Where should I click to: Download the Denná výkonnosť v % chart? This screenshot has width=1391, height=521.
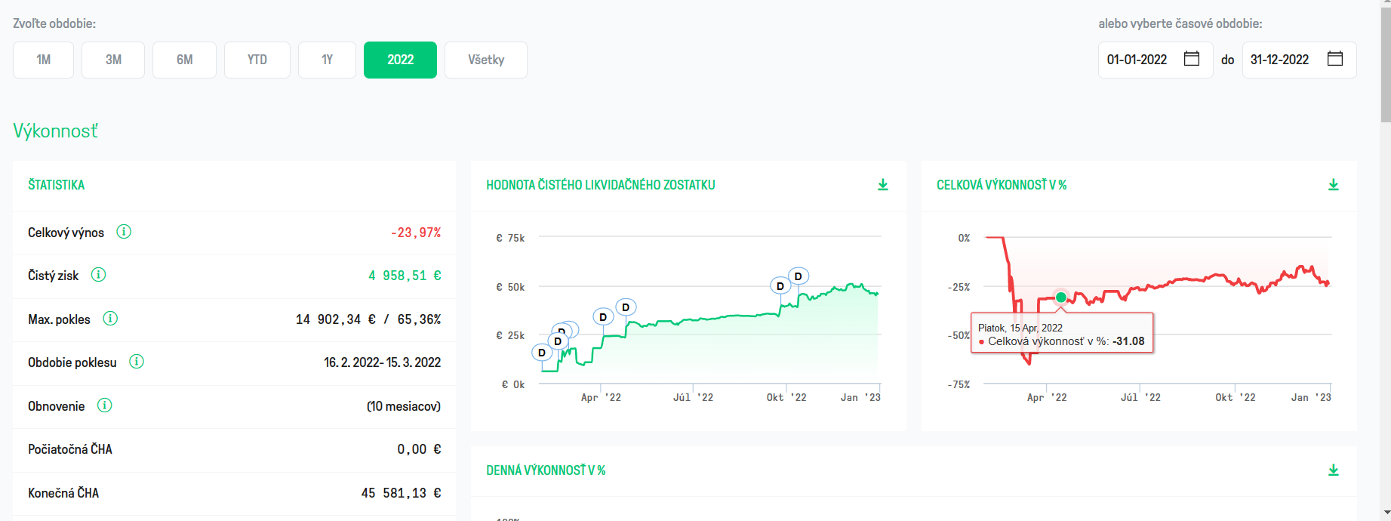[x=1334, y=470]
